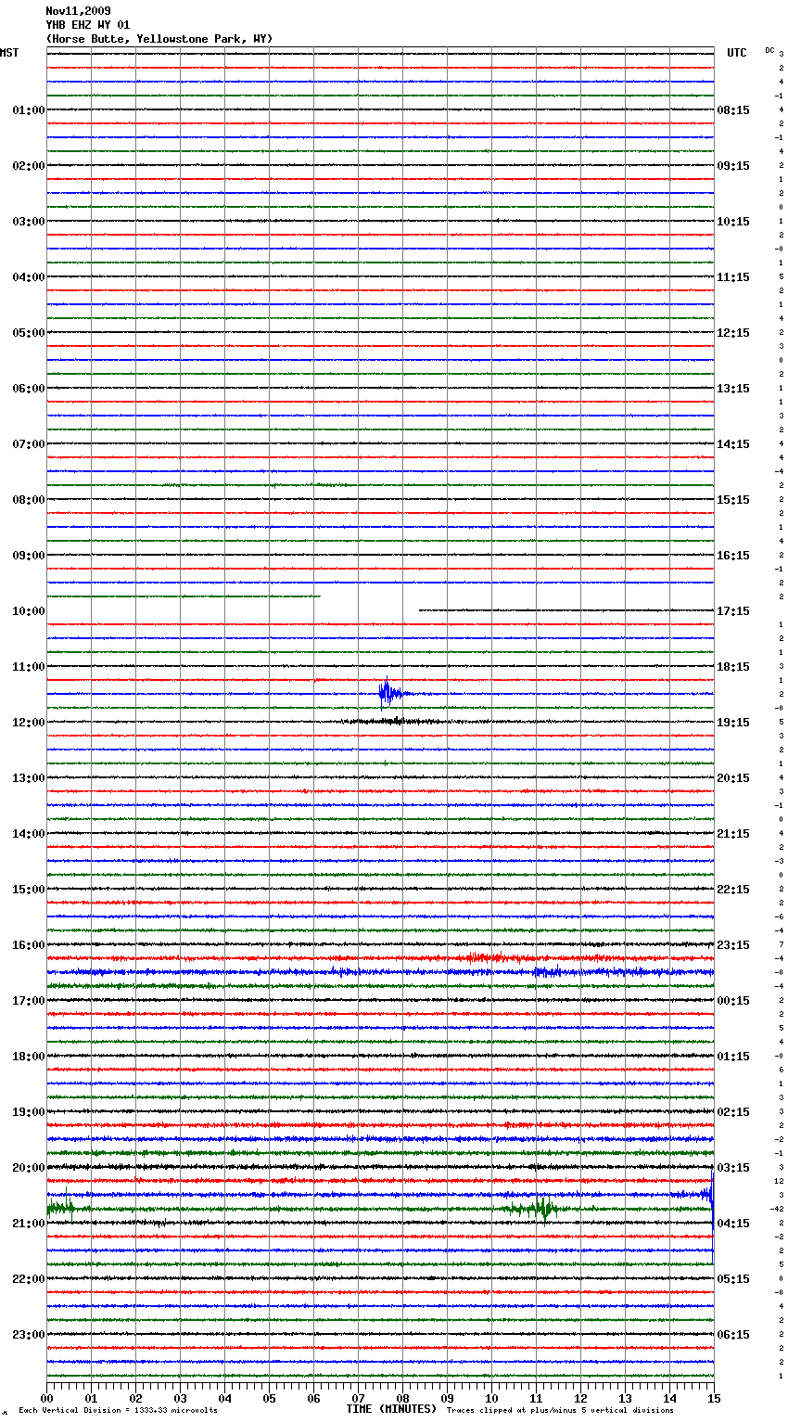788x1423 pixels.
Task: Select the 02:00 MST row label
Action: (x=29, y=166)
